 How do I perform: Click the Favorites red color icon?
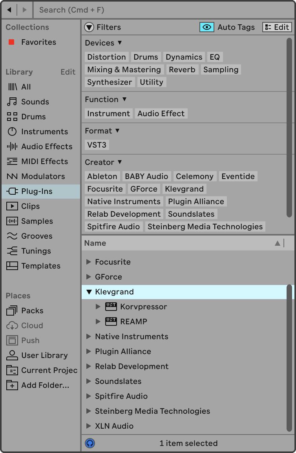[x=11, y=42]
